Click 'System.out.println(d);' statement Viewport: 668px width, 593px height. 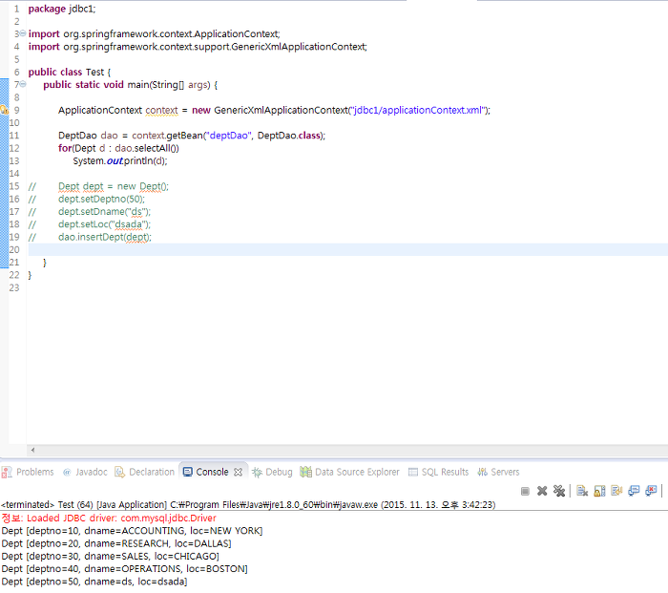[x=120, y=161]
